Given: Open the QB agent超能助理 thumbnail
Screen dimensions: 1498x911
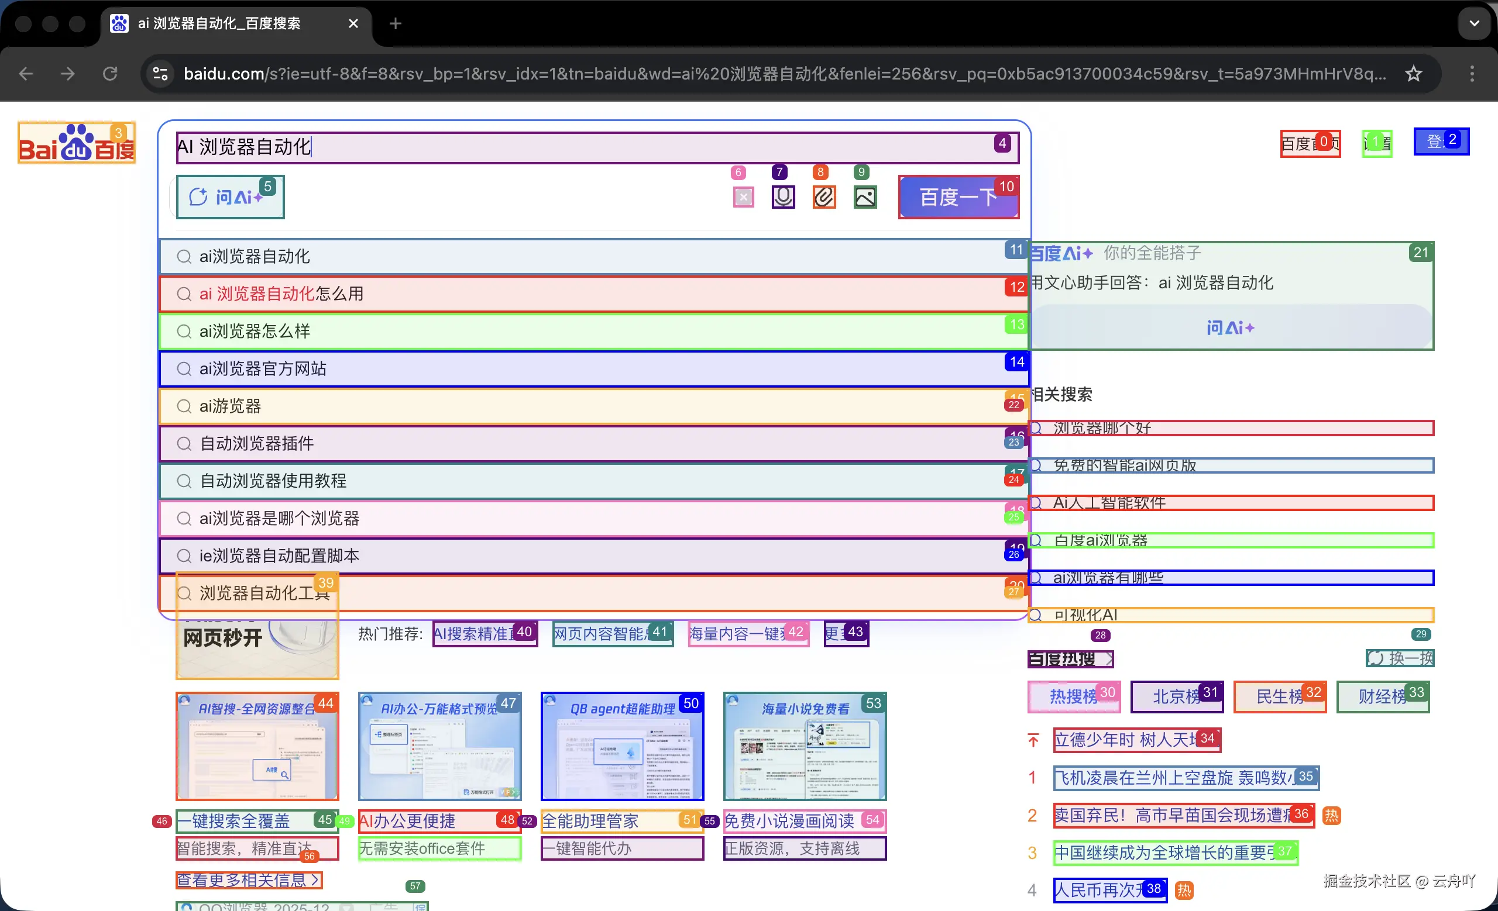Looking at the screenshot, I should pos(622,746).
